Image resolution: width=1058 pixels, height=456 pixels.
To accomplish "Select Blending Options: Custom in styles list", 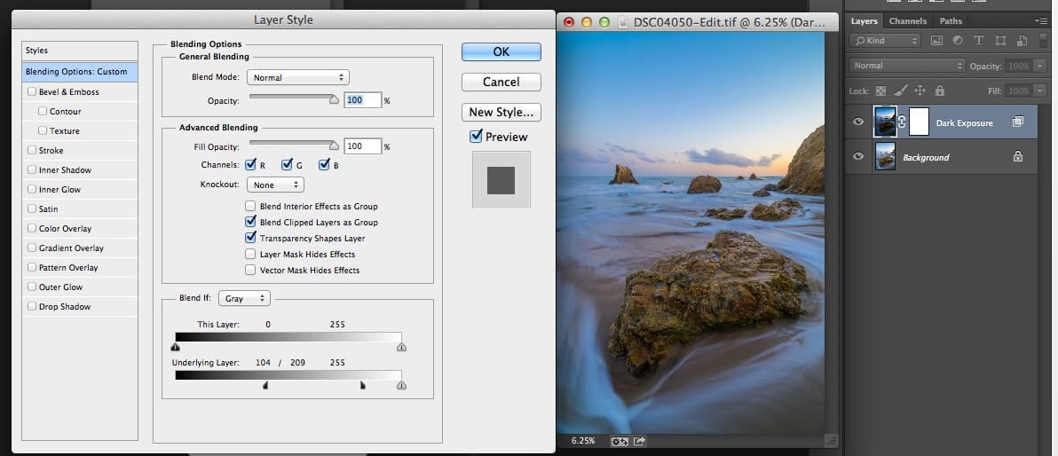I will 80,72.
